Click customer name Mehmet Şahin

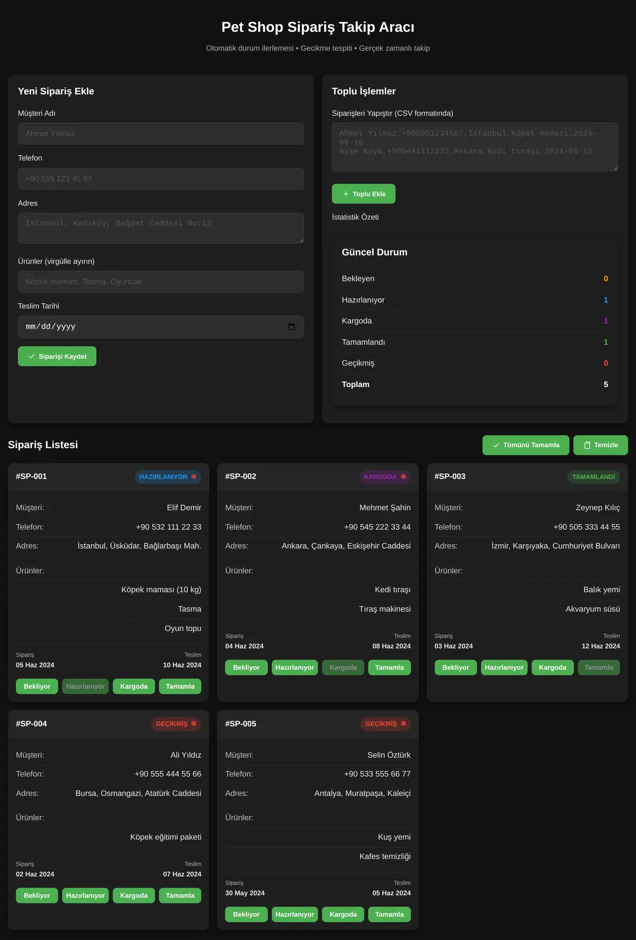point(385,508)
